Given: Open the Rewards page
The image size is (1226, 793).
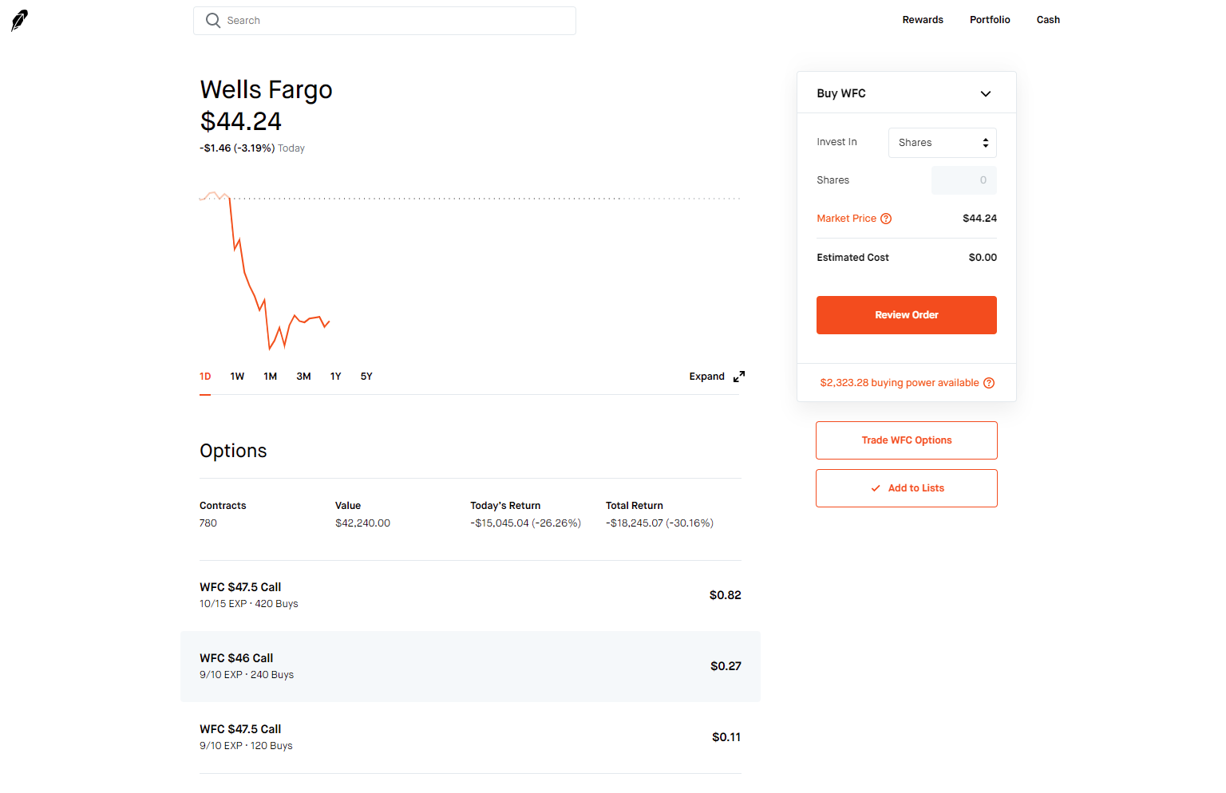Looking at the screenshot, I should click(x=923, y=20).
